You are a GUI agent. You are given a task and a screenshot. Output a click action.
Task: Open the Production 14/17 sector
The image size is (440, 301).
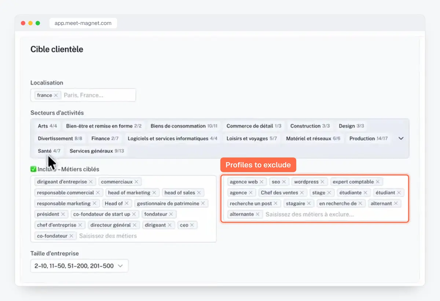[368, 138]
